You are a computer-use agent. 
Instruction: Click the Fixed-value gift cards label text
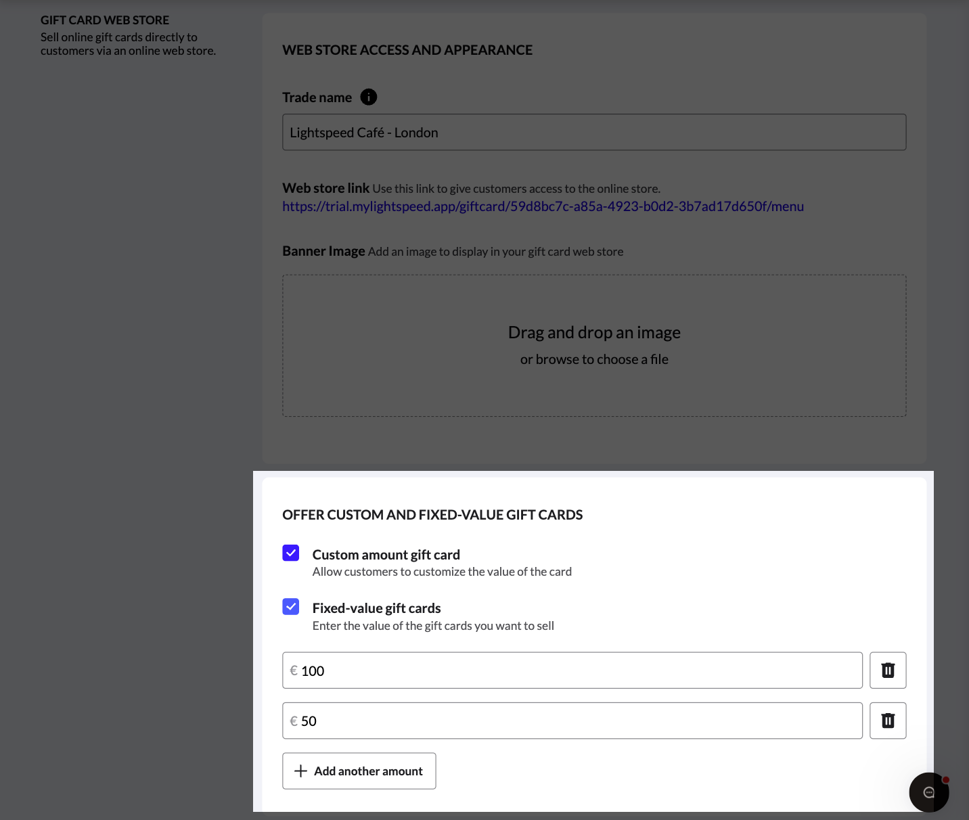click(376, 608)
